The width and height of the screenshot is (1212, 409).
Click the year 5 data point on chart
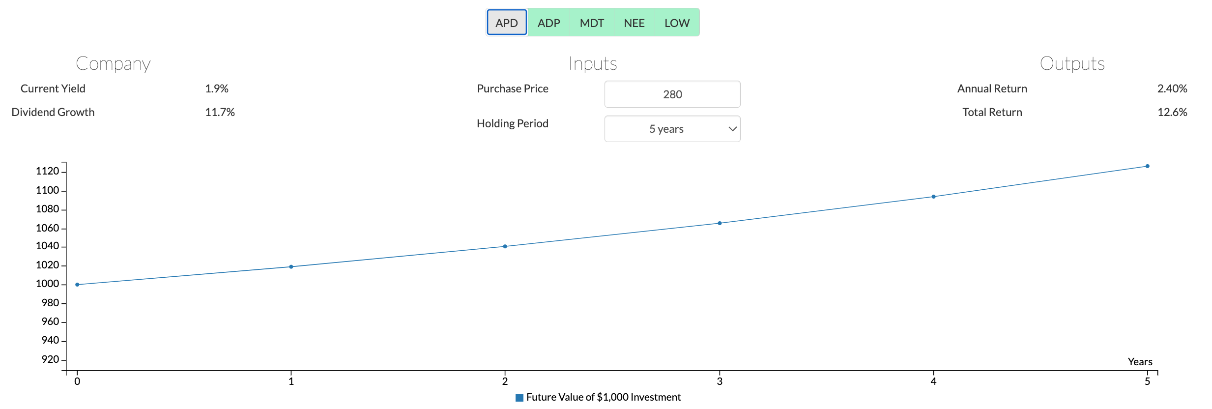point(1148,166)
